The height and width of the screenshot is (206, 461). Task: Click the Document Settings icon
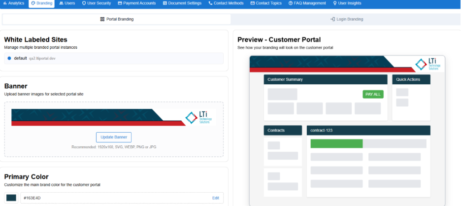point(164,3)
